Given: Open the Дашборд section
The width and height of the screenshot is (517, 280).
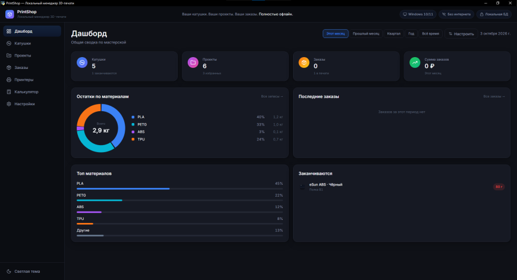Looking at the screenshot, I should click(32, 32).
